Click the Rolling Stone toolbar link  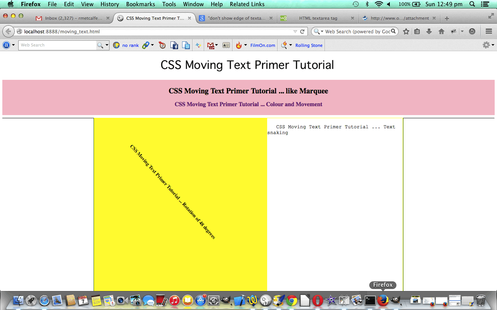pyautogui.click(x=309, y=45)
